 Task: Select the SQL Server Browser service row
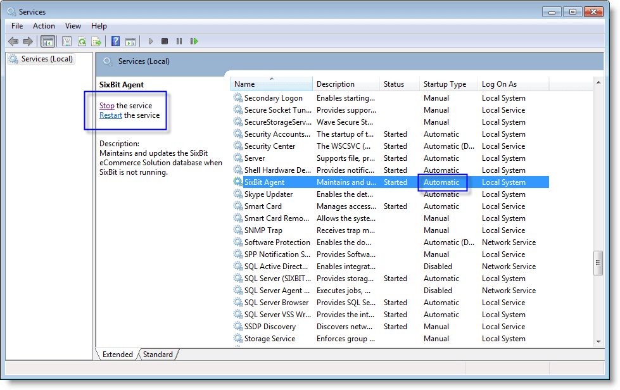[x=276, y=303]
